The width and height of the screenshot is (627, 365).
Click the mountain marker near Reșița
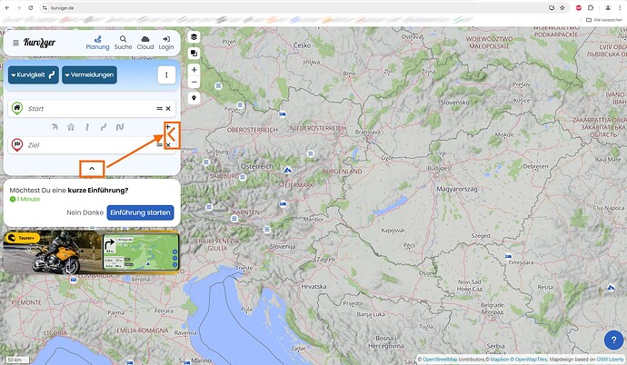tap(611, 288)
